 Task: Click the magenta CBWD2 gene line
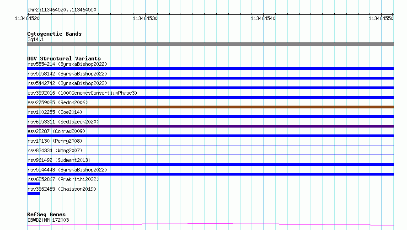click(210, 225)
